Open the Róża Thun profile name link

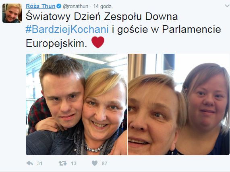pyautogui.click(x=41, y=6)
